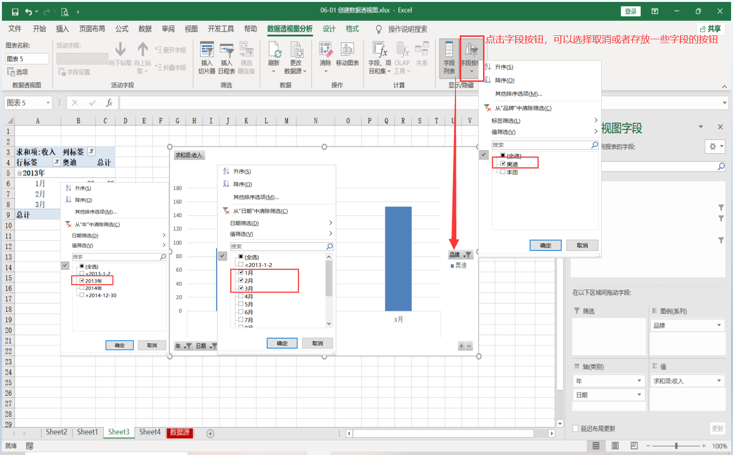
Task: Switch to the 页面布局 ribbon tab
Action: (x=92, y=29)
